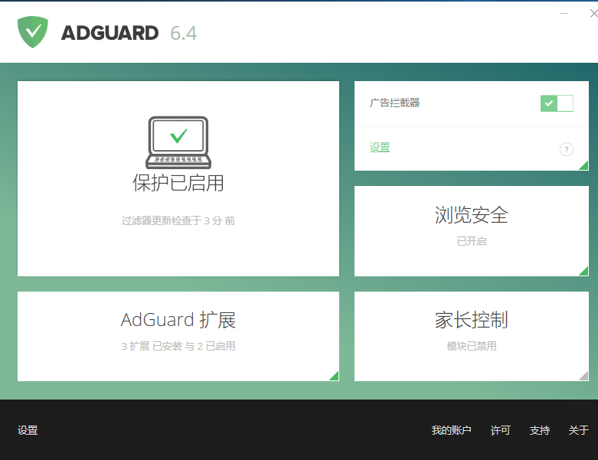Open the 家长控制 module tile
The width and height of the screenshot is (598, 460).
click(471, 331)
